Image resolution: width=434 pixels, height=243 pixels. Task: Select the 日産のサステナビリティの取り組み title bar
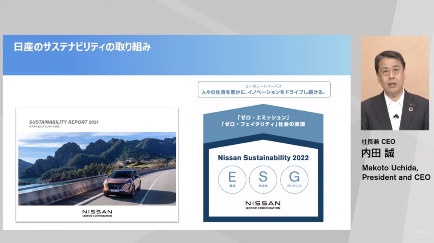(82, 46)
